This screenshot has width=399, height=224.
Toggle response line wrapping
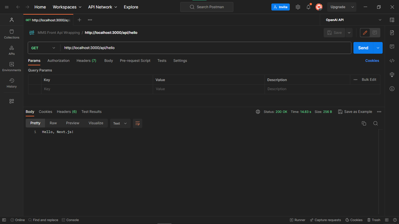click(x=138, y=123)
